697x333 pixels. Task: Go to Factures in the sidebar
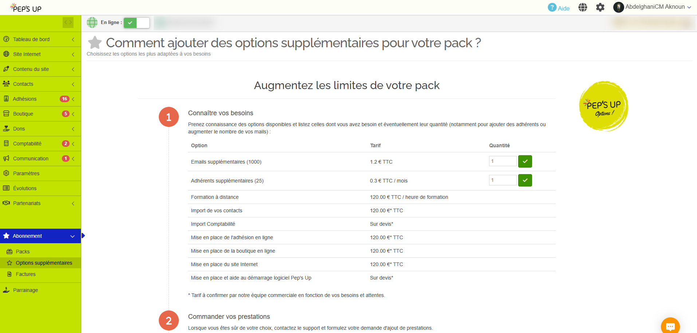25,274
